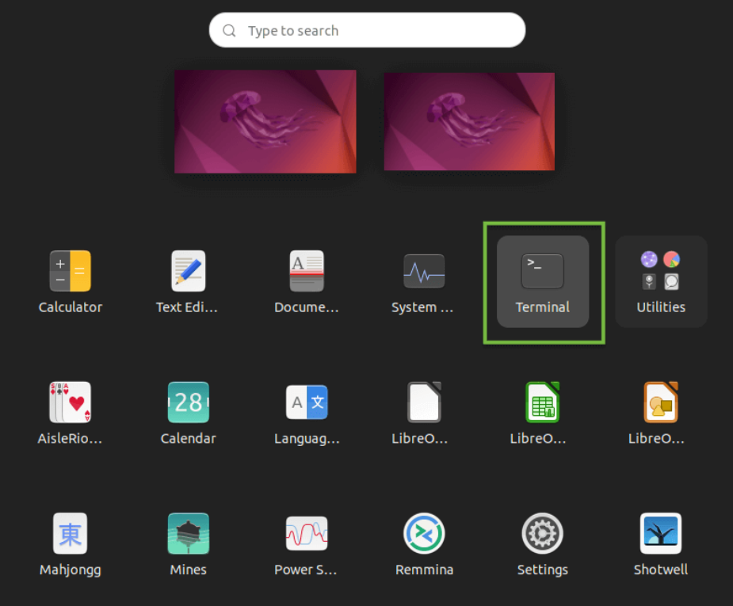
Task: Open system Settings
Action: [543, 543]
